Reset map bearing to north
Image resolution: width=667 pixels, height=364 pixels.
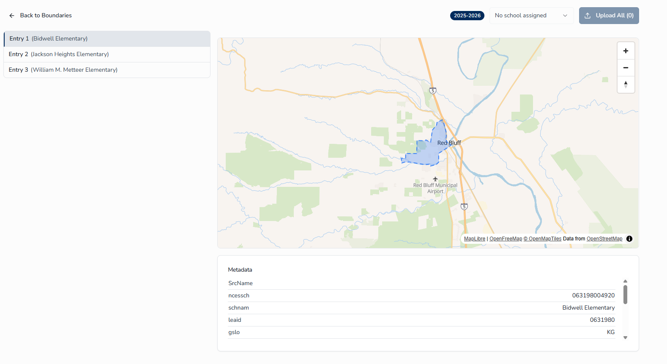626,84
